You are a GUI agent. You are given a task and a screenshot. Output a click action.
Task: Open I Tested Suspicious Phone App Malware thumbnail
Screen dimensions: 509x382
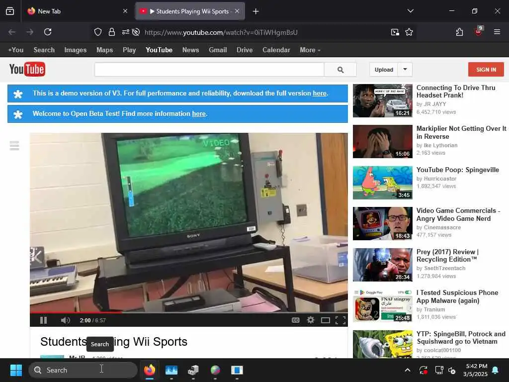(382, 305)
